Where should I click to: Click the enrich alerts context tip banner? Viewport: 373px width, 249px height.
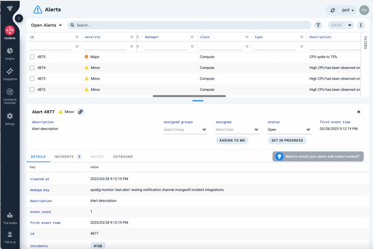click(x=318, y=156)
